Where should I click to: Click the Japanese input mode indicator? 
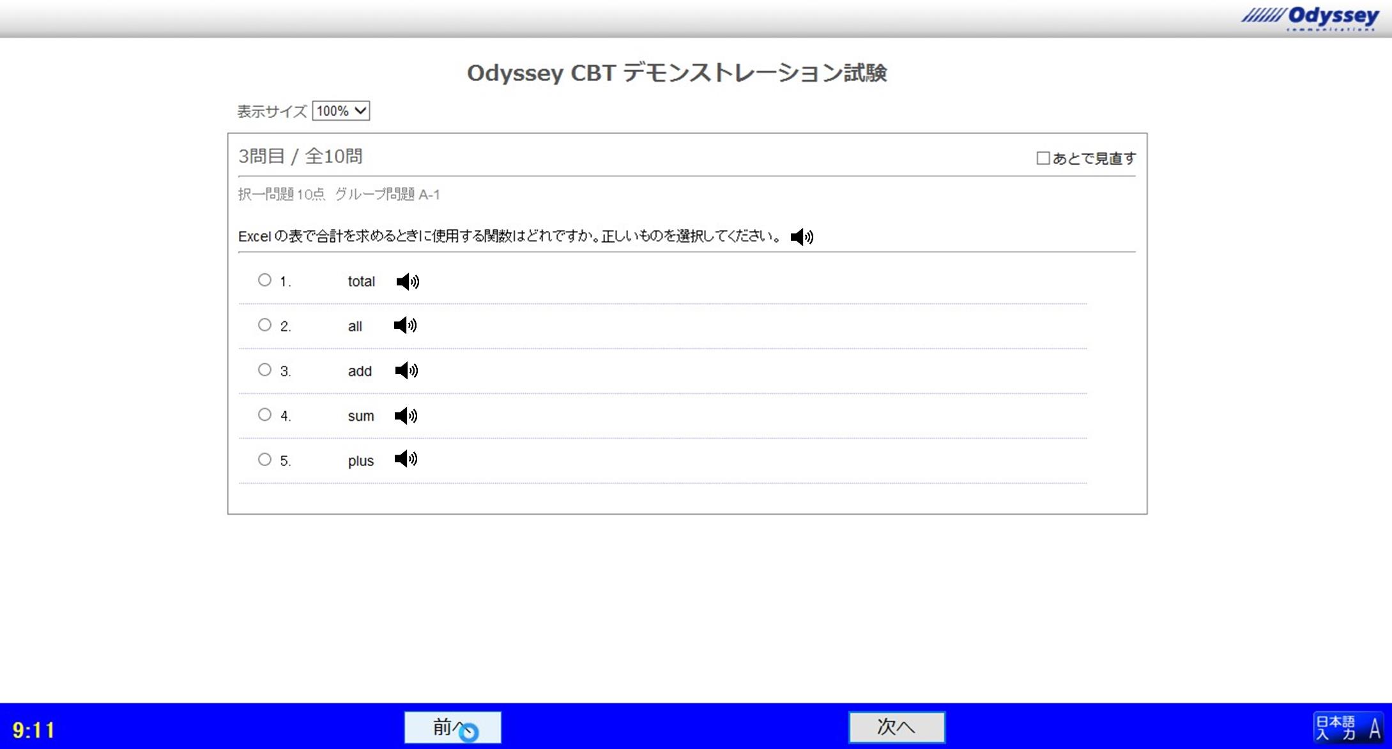click(1348, 727)
